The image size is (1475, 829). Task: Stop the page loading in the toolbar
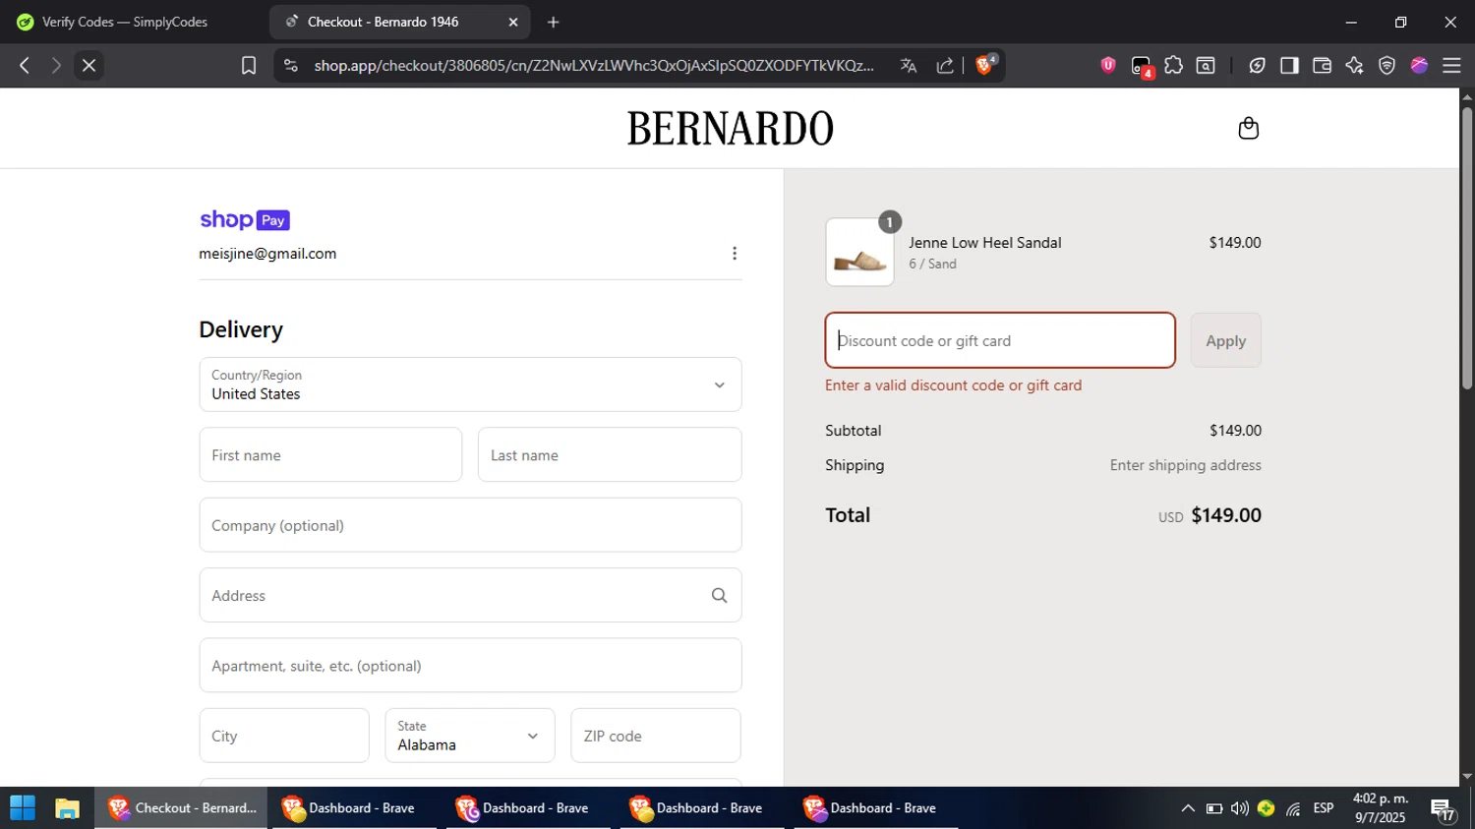(88, 65)
